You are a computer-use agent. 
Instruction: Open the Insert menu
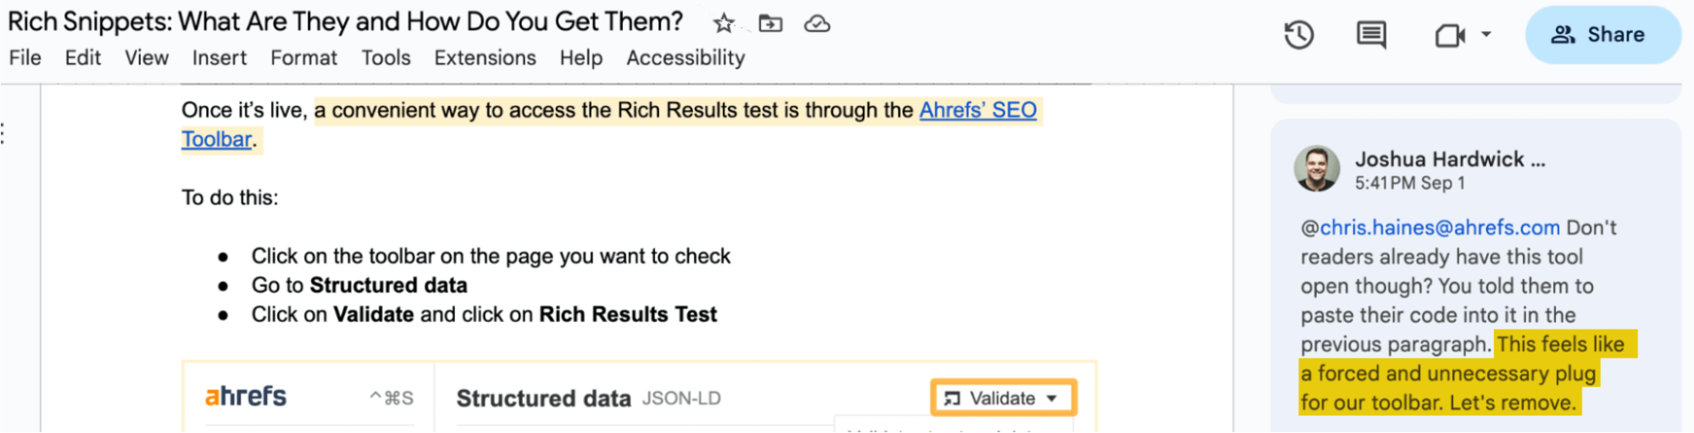[x=219, y=58]
